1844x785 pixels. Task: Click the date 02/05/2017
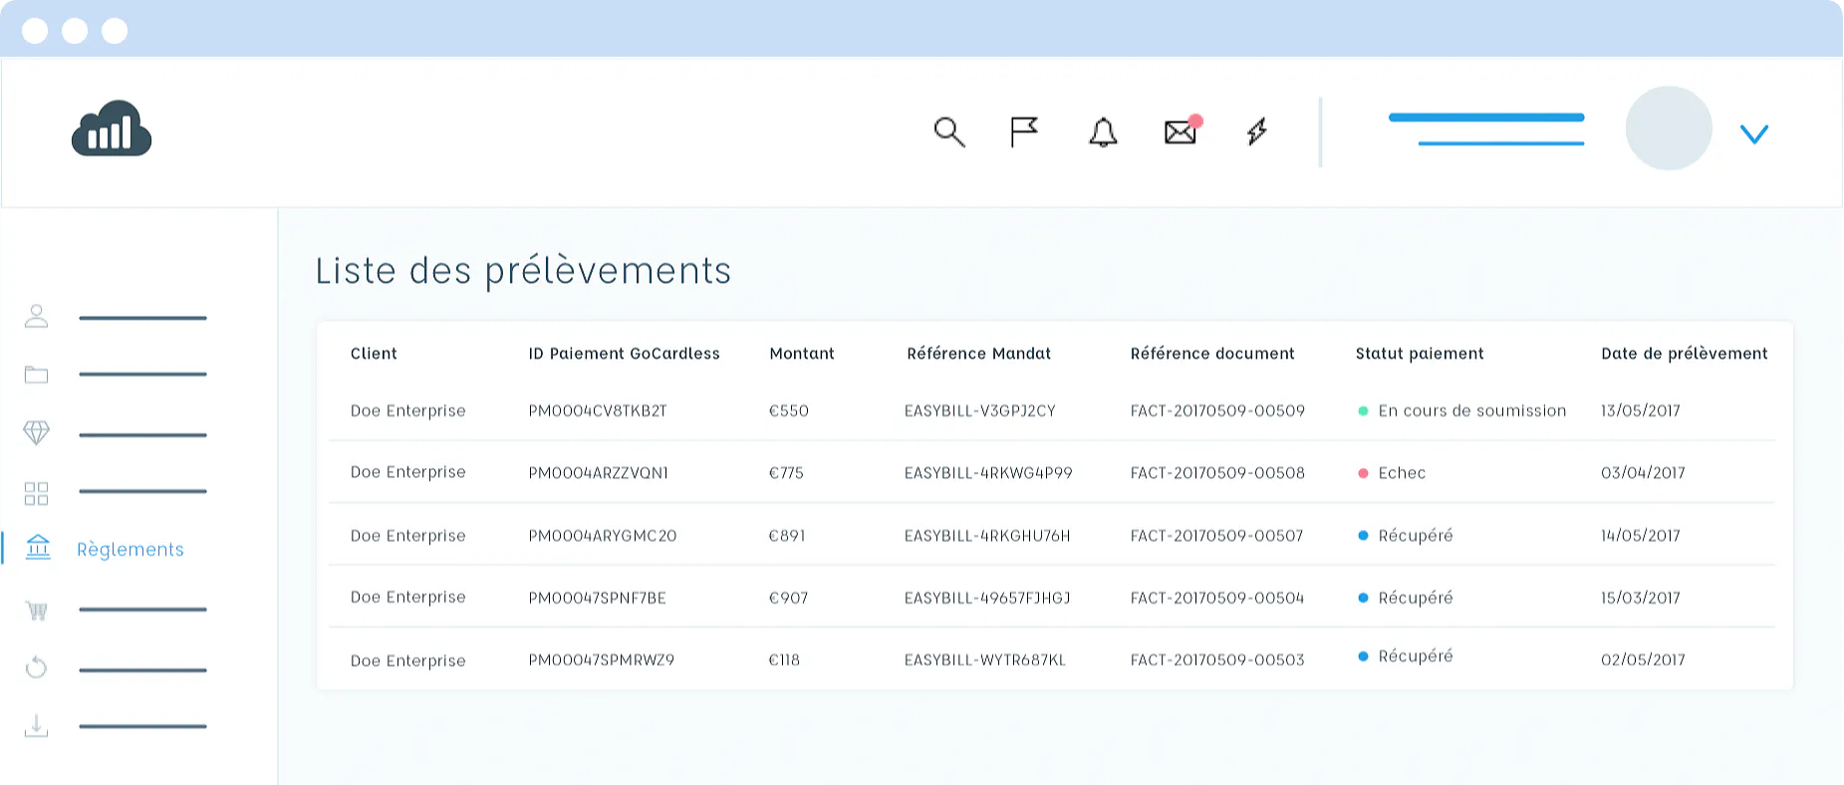pos(1643,659)
